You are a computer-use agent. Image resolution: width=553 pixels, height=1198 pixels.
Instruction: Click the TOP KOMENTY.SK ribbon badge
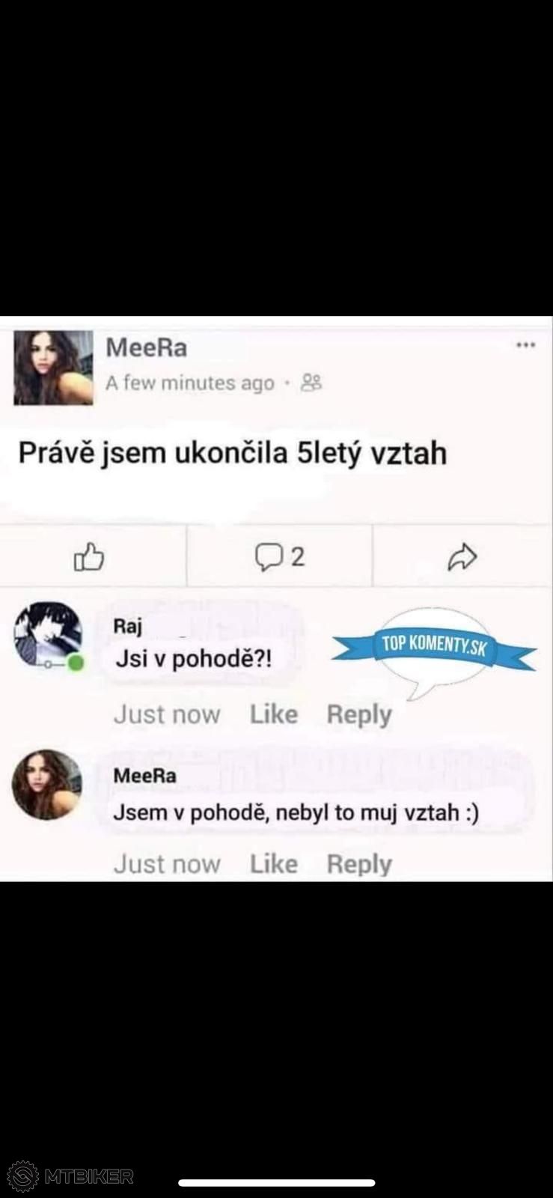435,645
